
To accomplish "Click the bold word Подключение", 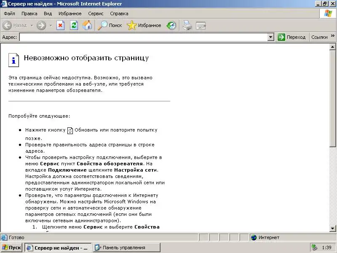I will point(67,170).
